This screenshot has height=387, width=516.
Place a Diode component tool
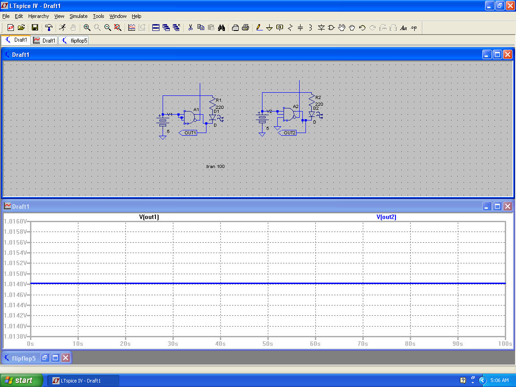point(321,28)
